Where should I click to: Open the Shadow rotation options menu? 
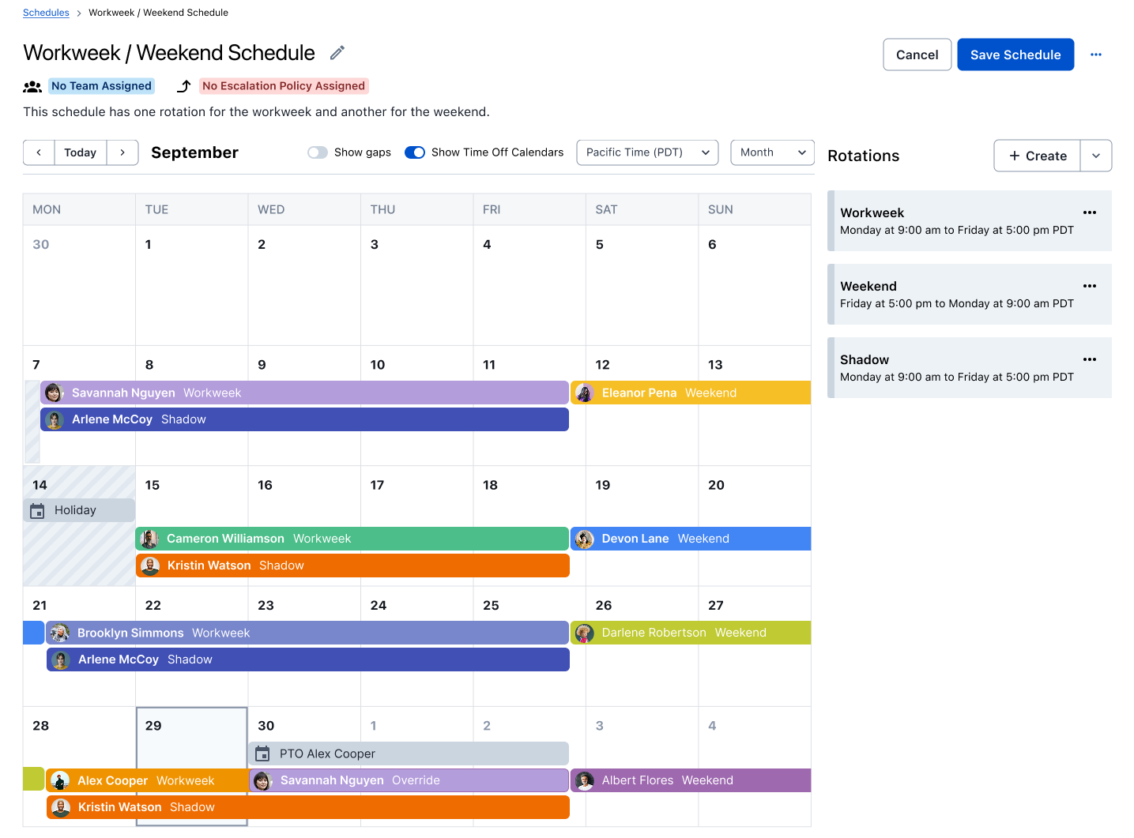tap(1089, 359)
